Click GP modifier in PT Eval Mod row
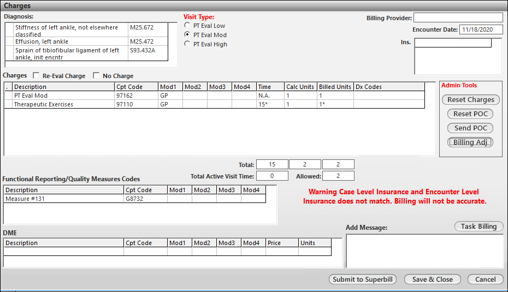 [170, 96]
